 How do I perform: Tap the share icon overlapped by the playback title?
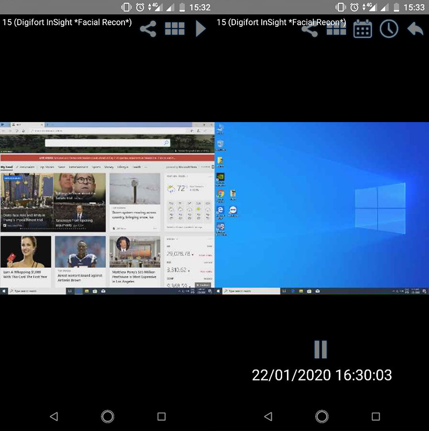[x=310, y=29]
